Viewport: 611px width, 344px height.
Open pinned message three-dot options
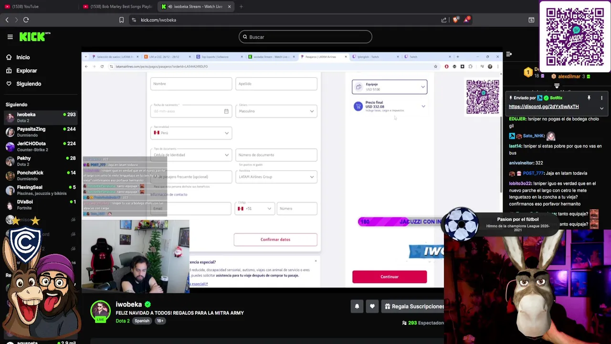pyautogui.click(x=601, y=98)
